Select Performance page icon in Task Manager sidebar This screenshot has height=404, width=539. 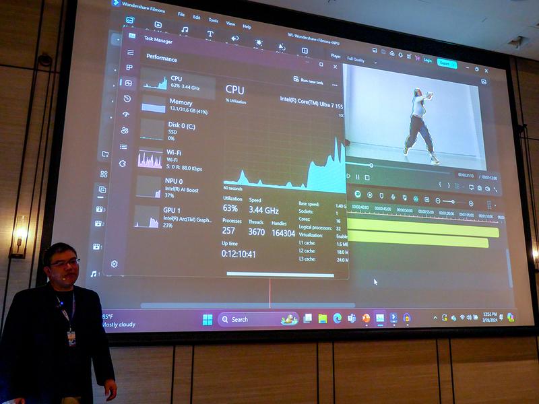[x=129, y=83]
